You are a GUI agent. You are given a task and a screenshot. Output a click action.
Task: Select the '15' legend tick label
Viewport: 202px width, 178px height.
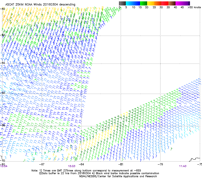[x=140, y=7]
